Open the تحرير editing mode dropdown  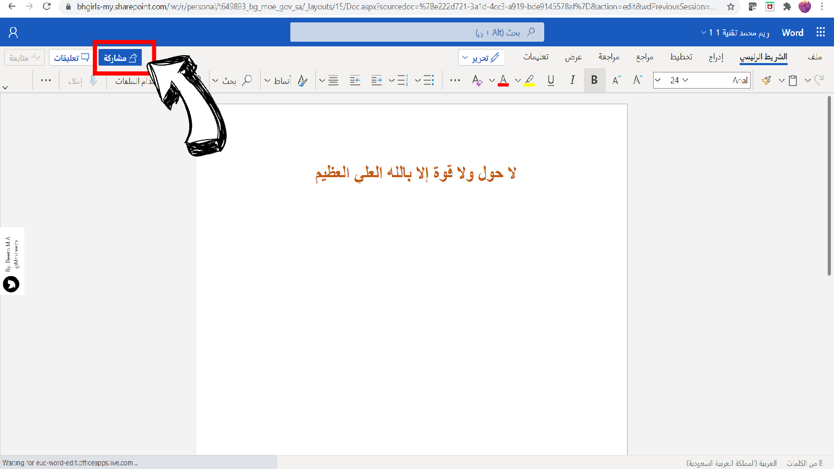click(x=481, y=57)
